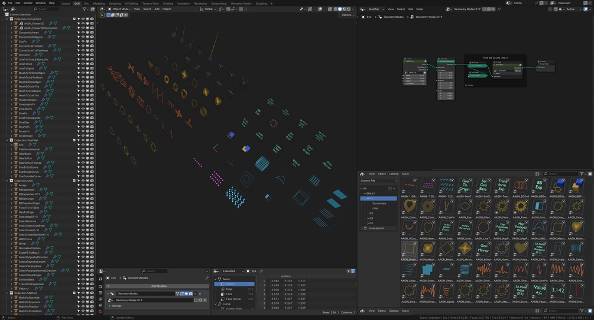Toggle exclude checkbox for Collection Utils

[74, 181]
